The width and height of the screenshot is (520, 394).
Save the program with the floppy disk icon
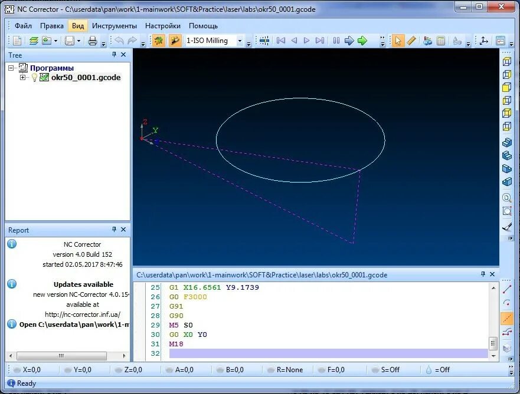coord(70,41)
